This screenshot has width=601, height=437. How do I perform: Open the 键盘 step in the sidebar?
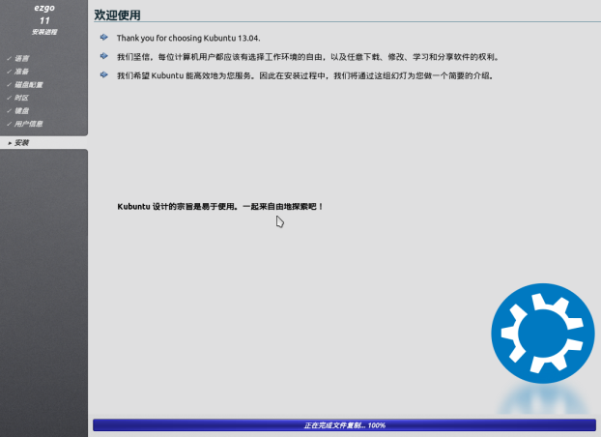point(22,111)
